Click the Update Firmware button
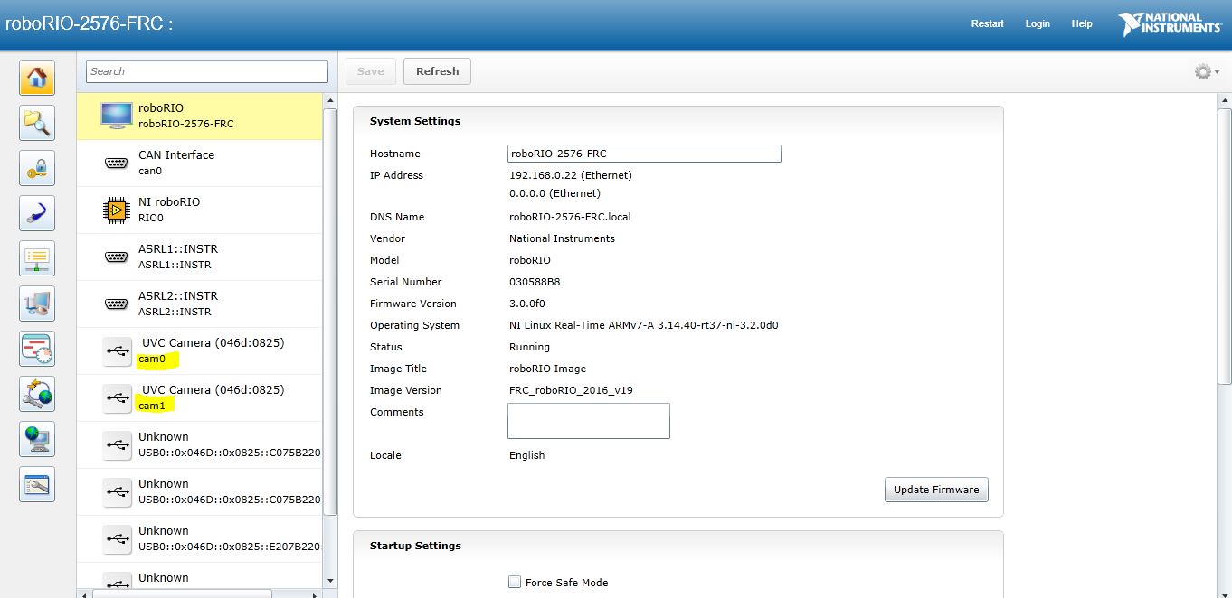This screenshot has width=1232, height=598. point(936,490)
